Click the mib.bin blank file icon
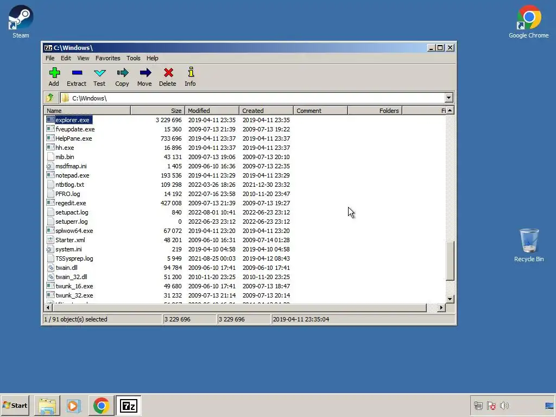Image resolution: width=556 pixels, height=417 pixels. click(x=50, y=157)
